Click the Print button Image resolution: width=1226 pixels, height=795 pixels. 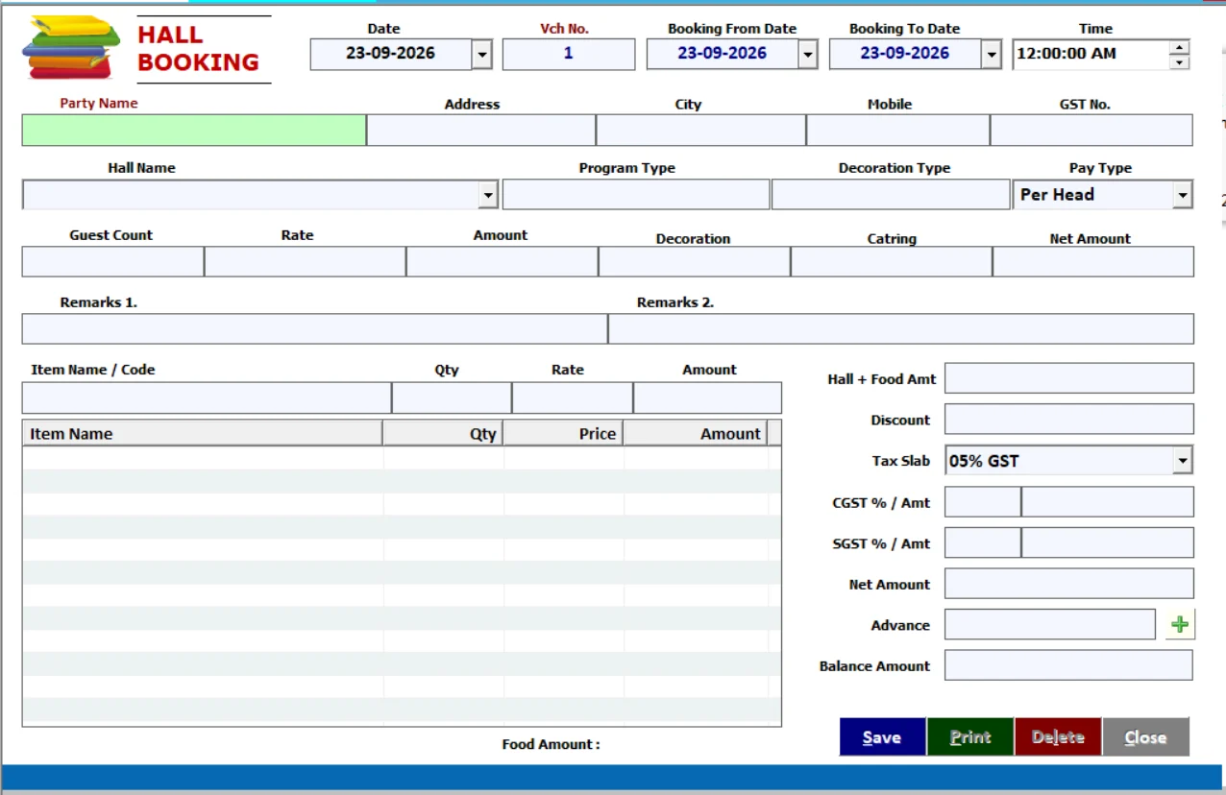tap(970, 737)
